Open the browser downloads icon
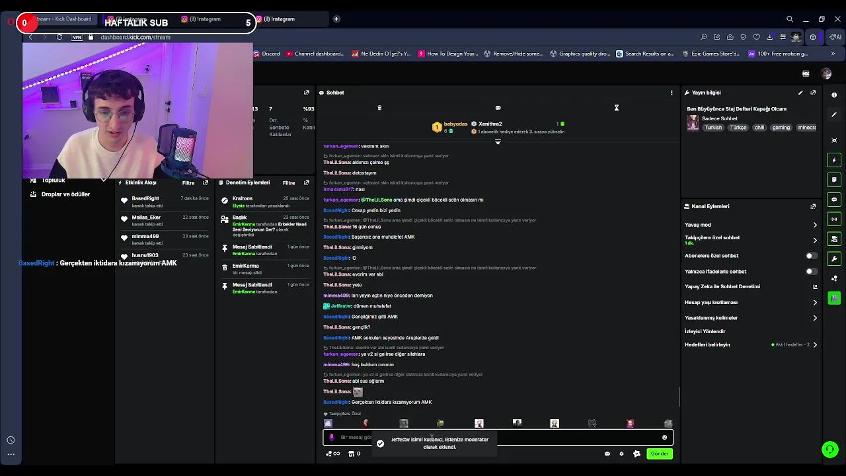Image resolution: width=846 pixels, height=476 pixels. [769, 37]
